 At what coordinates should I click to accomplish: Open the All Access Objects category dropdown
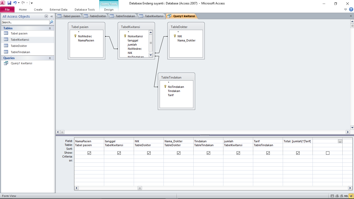(46, 16)
